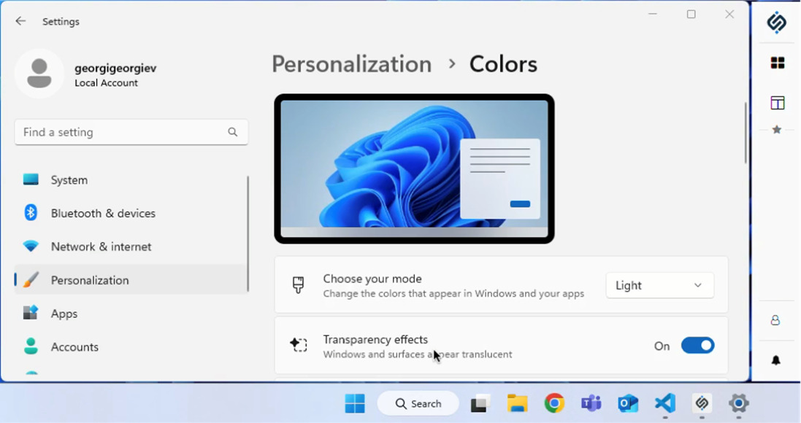The height and width of the screenshot is (423, 801).
Task: Open Bluetooth & devices settings
Action: pos(131,213)
